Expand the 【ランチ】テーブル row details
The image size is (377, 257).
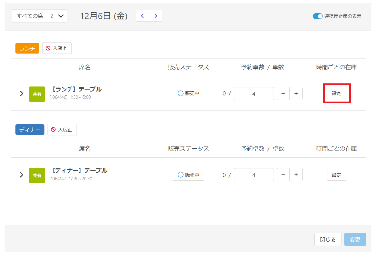21,93
